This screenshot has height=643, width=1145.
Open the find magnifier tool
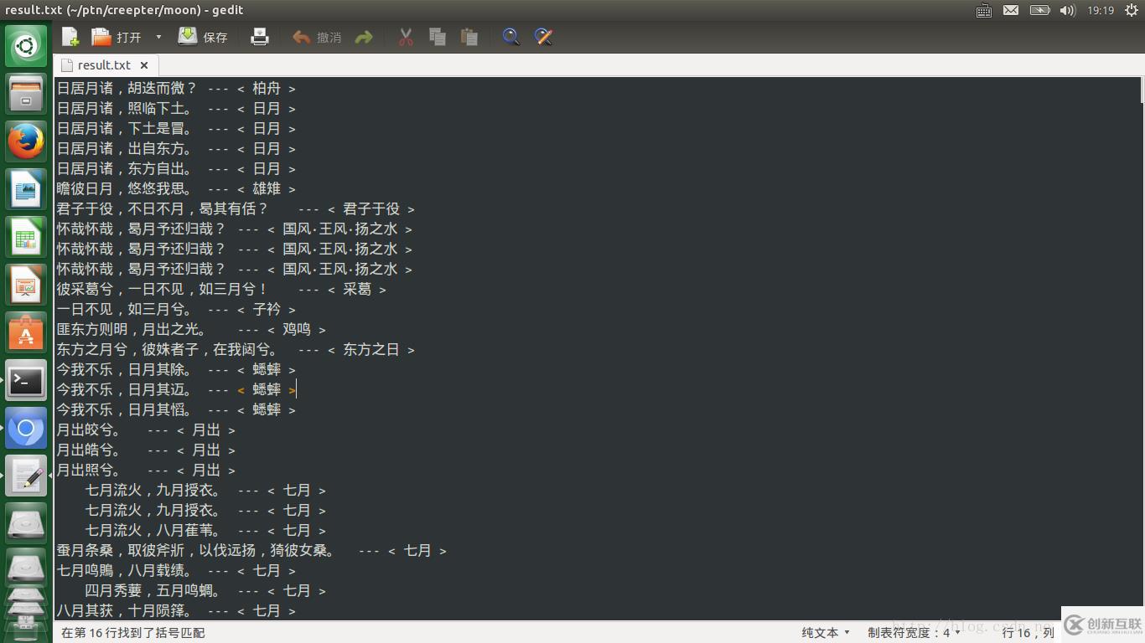click(510, 37)
